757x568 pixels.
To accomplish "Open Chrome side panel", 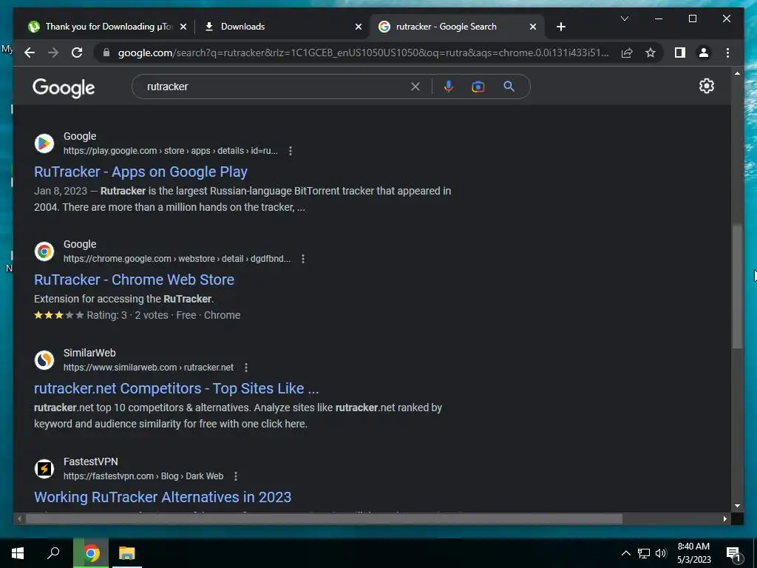I will point(680,53).
